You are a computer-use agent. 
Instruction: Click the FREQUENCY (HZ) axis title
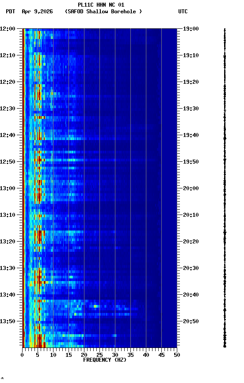[105, 360]
